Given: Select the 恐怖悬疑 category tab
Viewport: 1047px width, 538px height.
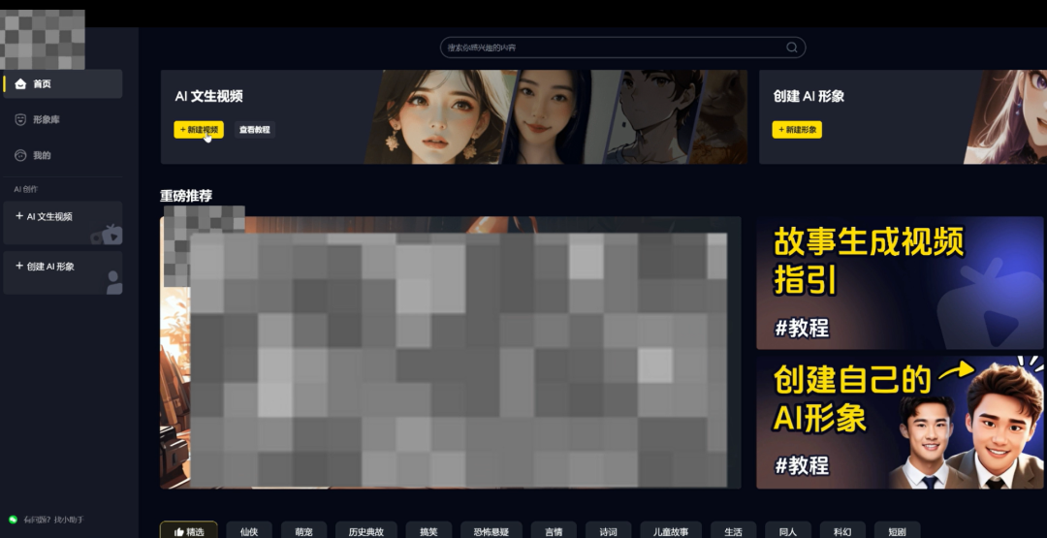Looking at the screenshot, I should coord(492,531).
